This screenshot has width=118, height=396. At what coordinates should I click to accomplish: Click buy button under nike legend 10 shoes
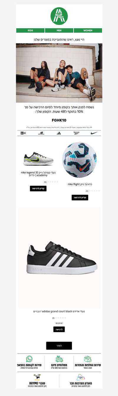point(38,188)
